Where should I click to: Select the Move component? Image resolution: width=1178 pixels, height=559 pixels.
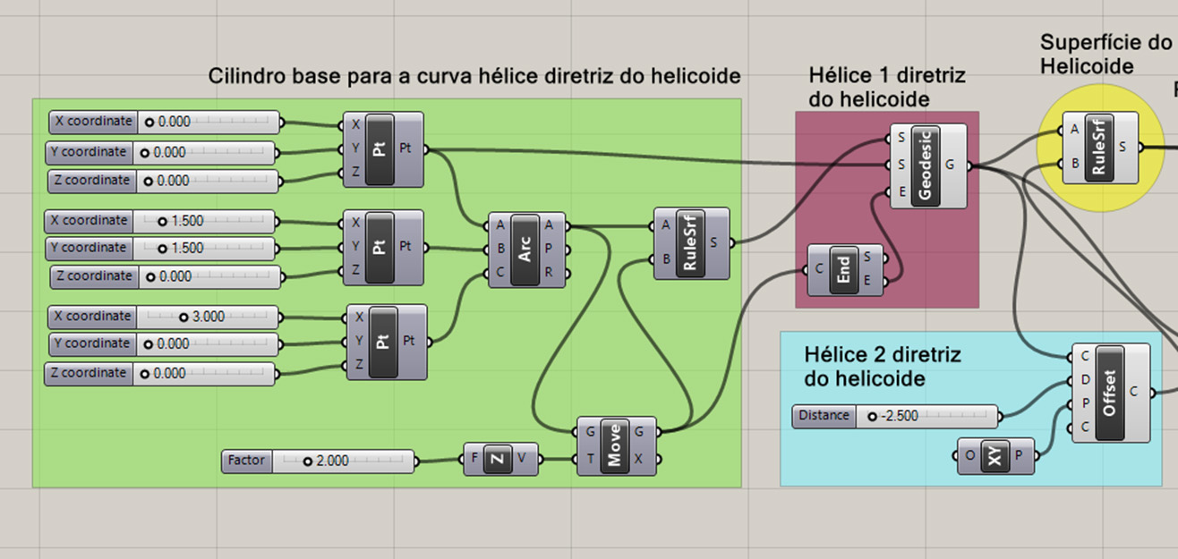(x=615, y=445)
